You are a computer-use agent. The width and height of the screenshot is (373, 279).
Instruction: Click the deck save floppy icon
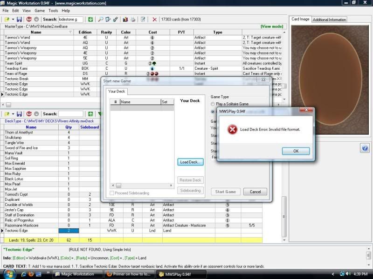click(x=19, y=114)
